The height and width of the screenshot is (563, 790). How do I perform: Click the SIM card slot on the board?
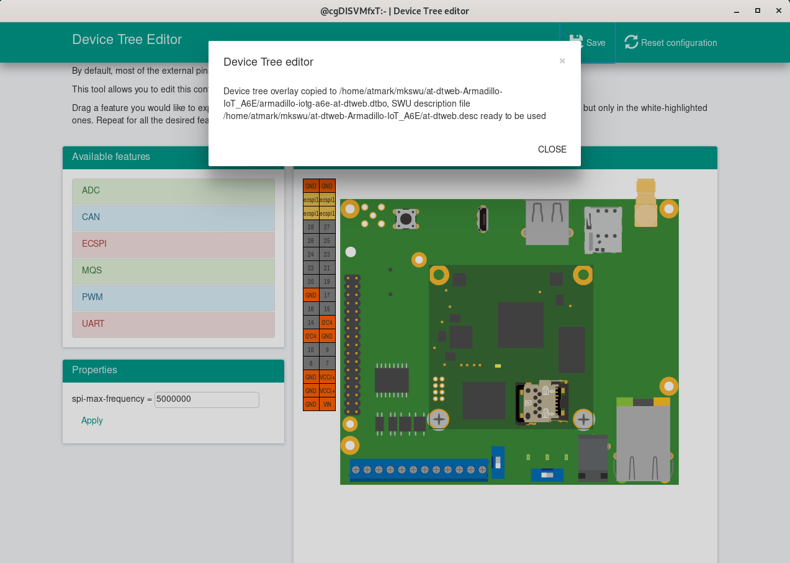tap(603, 229)
